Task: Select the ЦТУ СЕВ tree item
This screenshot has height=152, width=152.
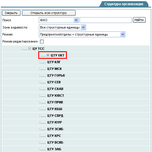Action: pos(54,82)
